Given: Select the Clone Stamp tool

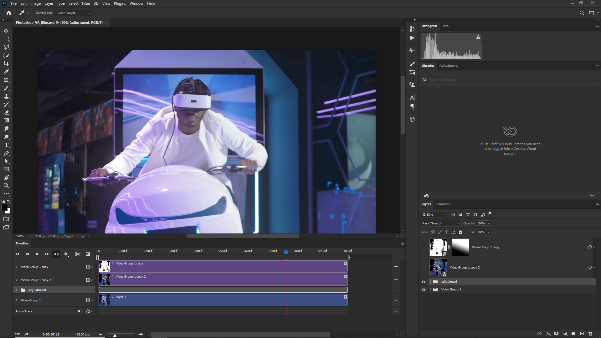Looking at the screenshot, I should point(6,96).
